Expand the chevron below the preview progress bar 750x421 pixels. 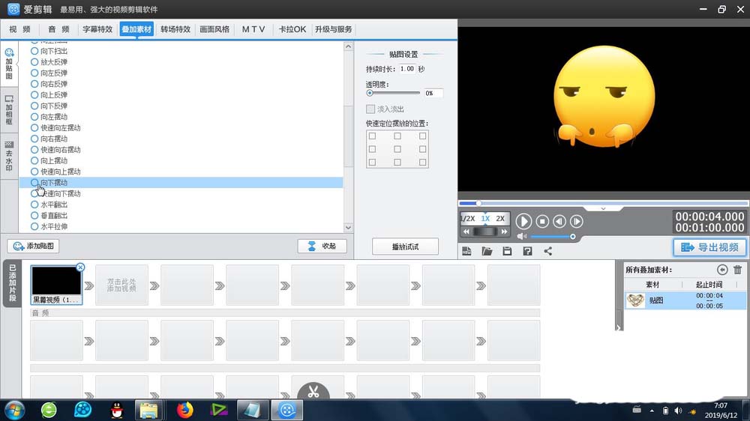click(x=603, y=209)
